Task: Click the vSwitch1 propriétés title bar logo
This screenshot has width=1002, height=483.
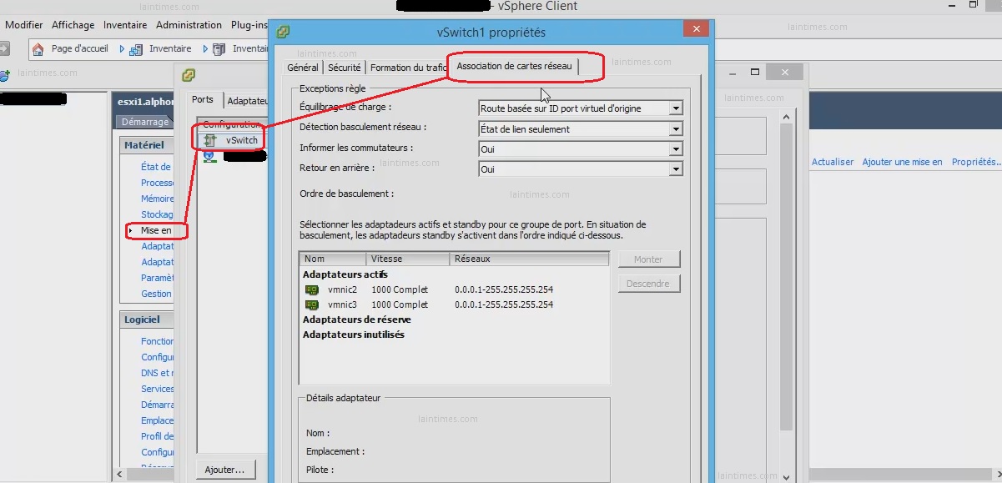Action: coord(284,32)
